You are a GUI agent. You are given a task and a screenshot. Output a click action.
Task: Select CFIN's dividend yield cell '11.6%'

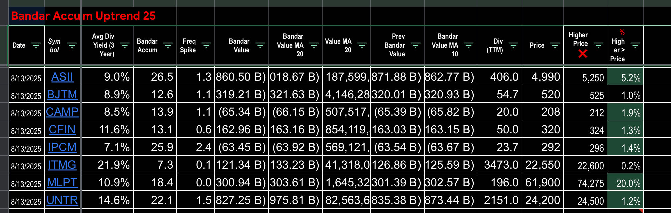coord(108,130)
